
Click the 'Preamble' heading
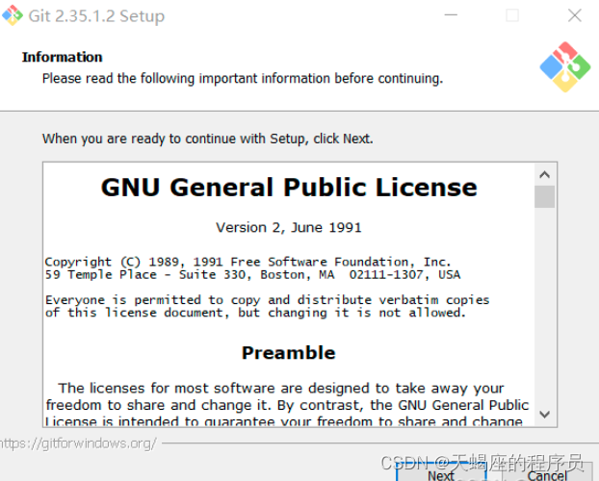[288, 353]
